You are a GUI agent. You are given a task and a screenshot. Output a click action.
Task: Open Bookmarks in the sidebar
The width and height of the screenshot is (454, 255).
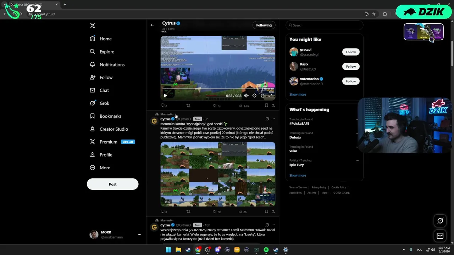106,116
